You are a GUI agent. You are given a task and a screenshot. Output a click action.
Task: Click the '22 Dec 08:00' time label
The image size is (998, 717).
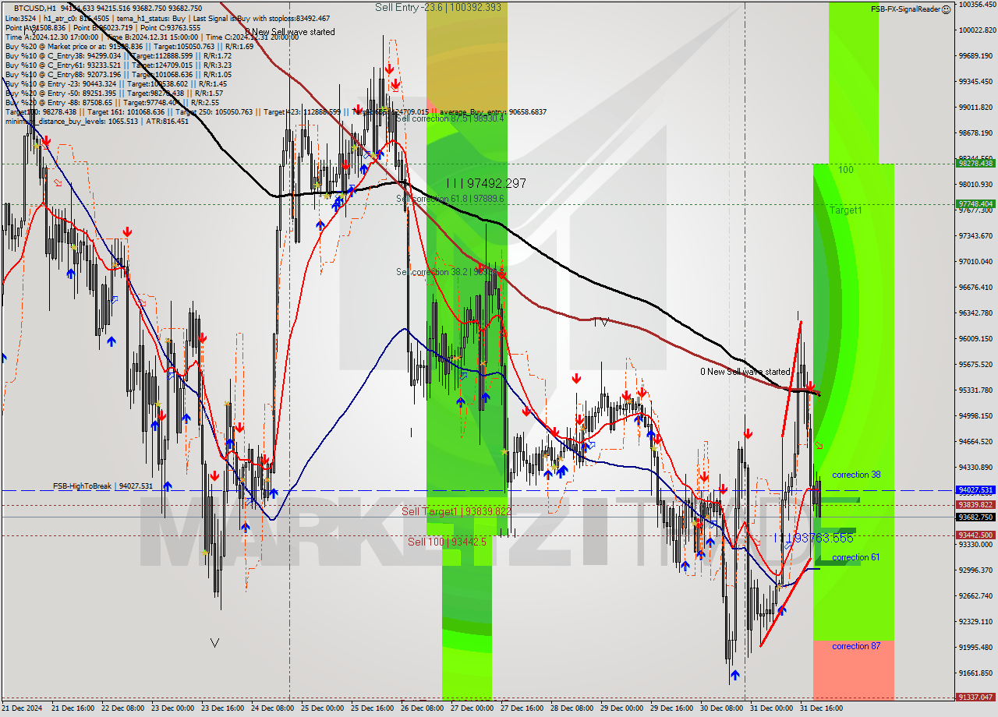pyautogui.click(x=124, y=709)
